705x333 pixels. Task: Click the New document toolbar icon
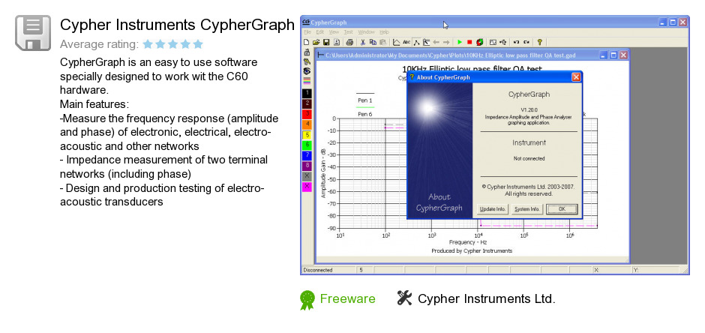(x=306, y=42)
